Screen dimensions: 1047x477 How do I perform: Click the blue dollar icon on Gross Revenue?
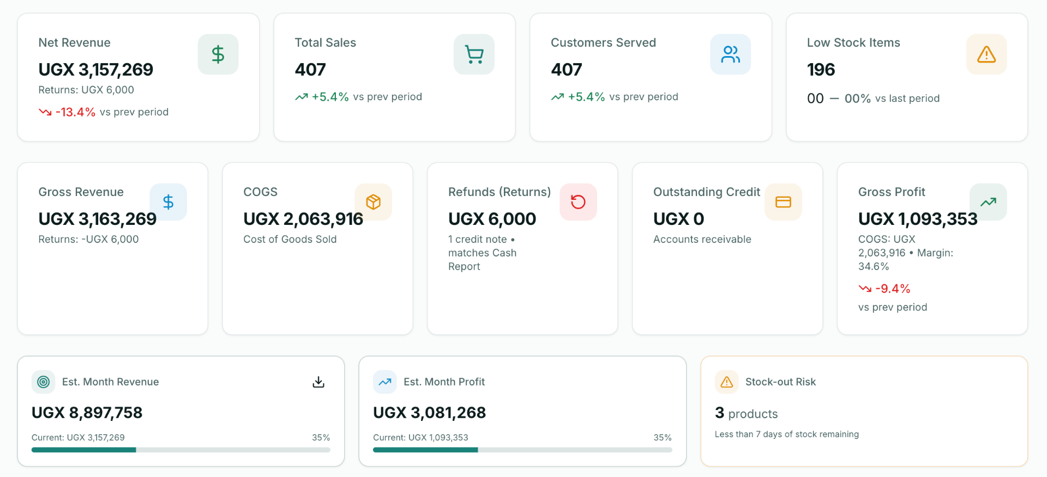pyautogui.click(x=169, y=202)
